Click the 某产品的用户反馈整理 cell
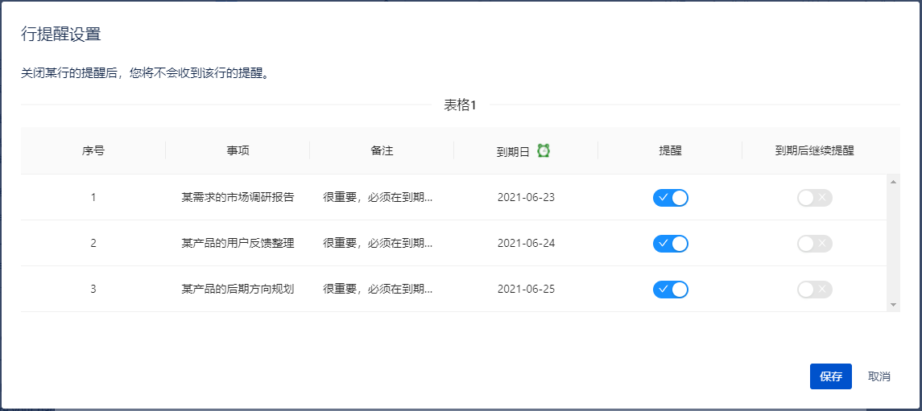This screenshot has width=922, height=411. point(238,243)
